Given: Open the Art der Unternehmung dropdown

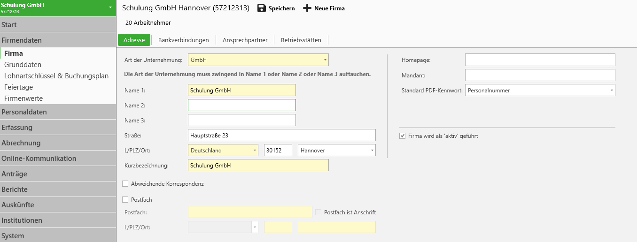Looking at the screenshot, I should (x=325, y=60).
